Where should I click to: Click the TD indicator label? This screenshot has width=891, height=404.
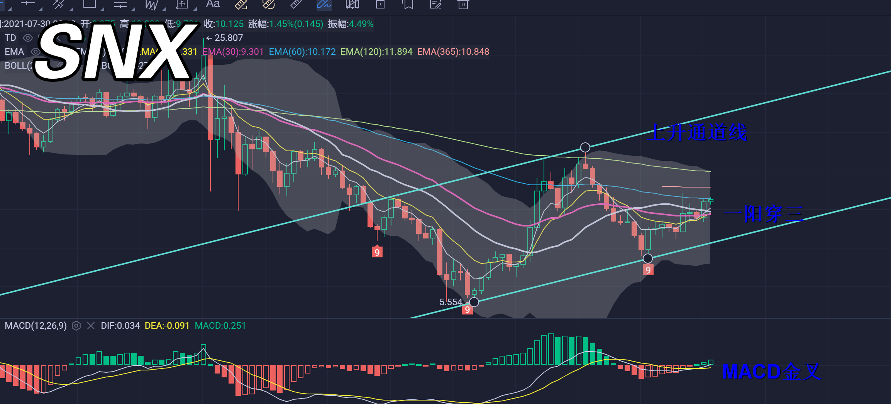[10, 38]
